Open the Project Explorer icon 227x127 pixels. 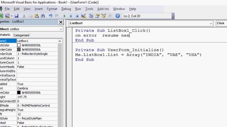coord(91,16)
